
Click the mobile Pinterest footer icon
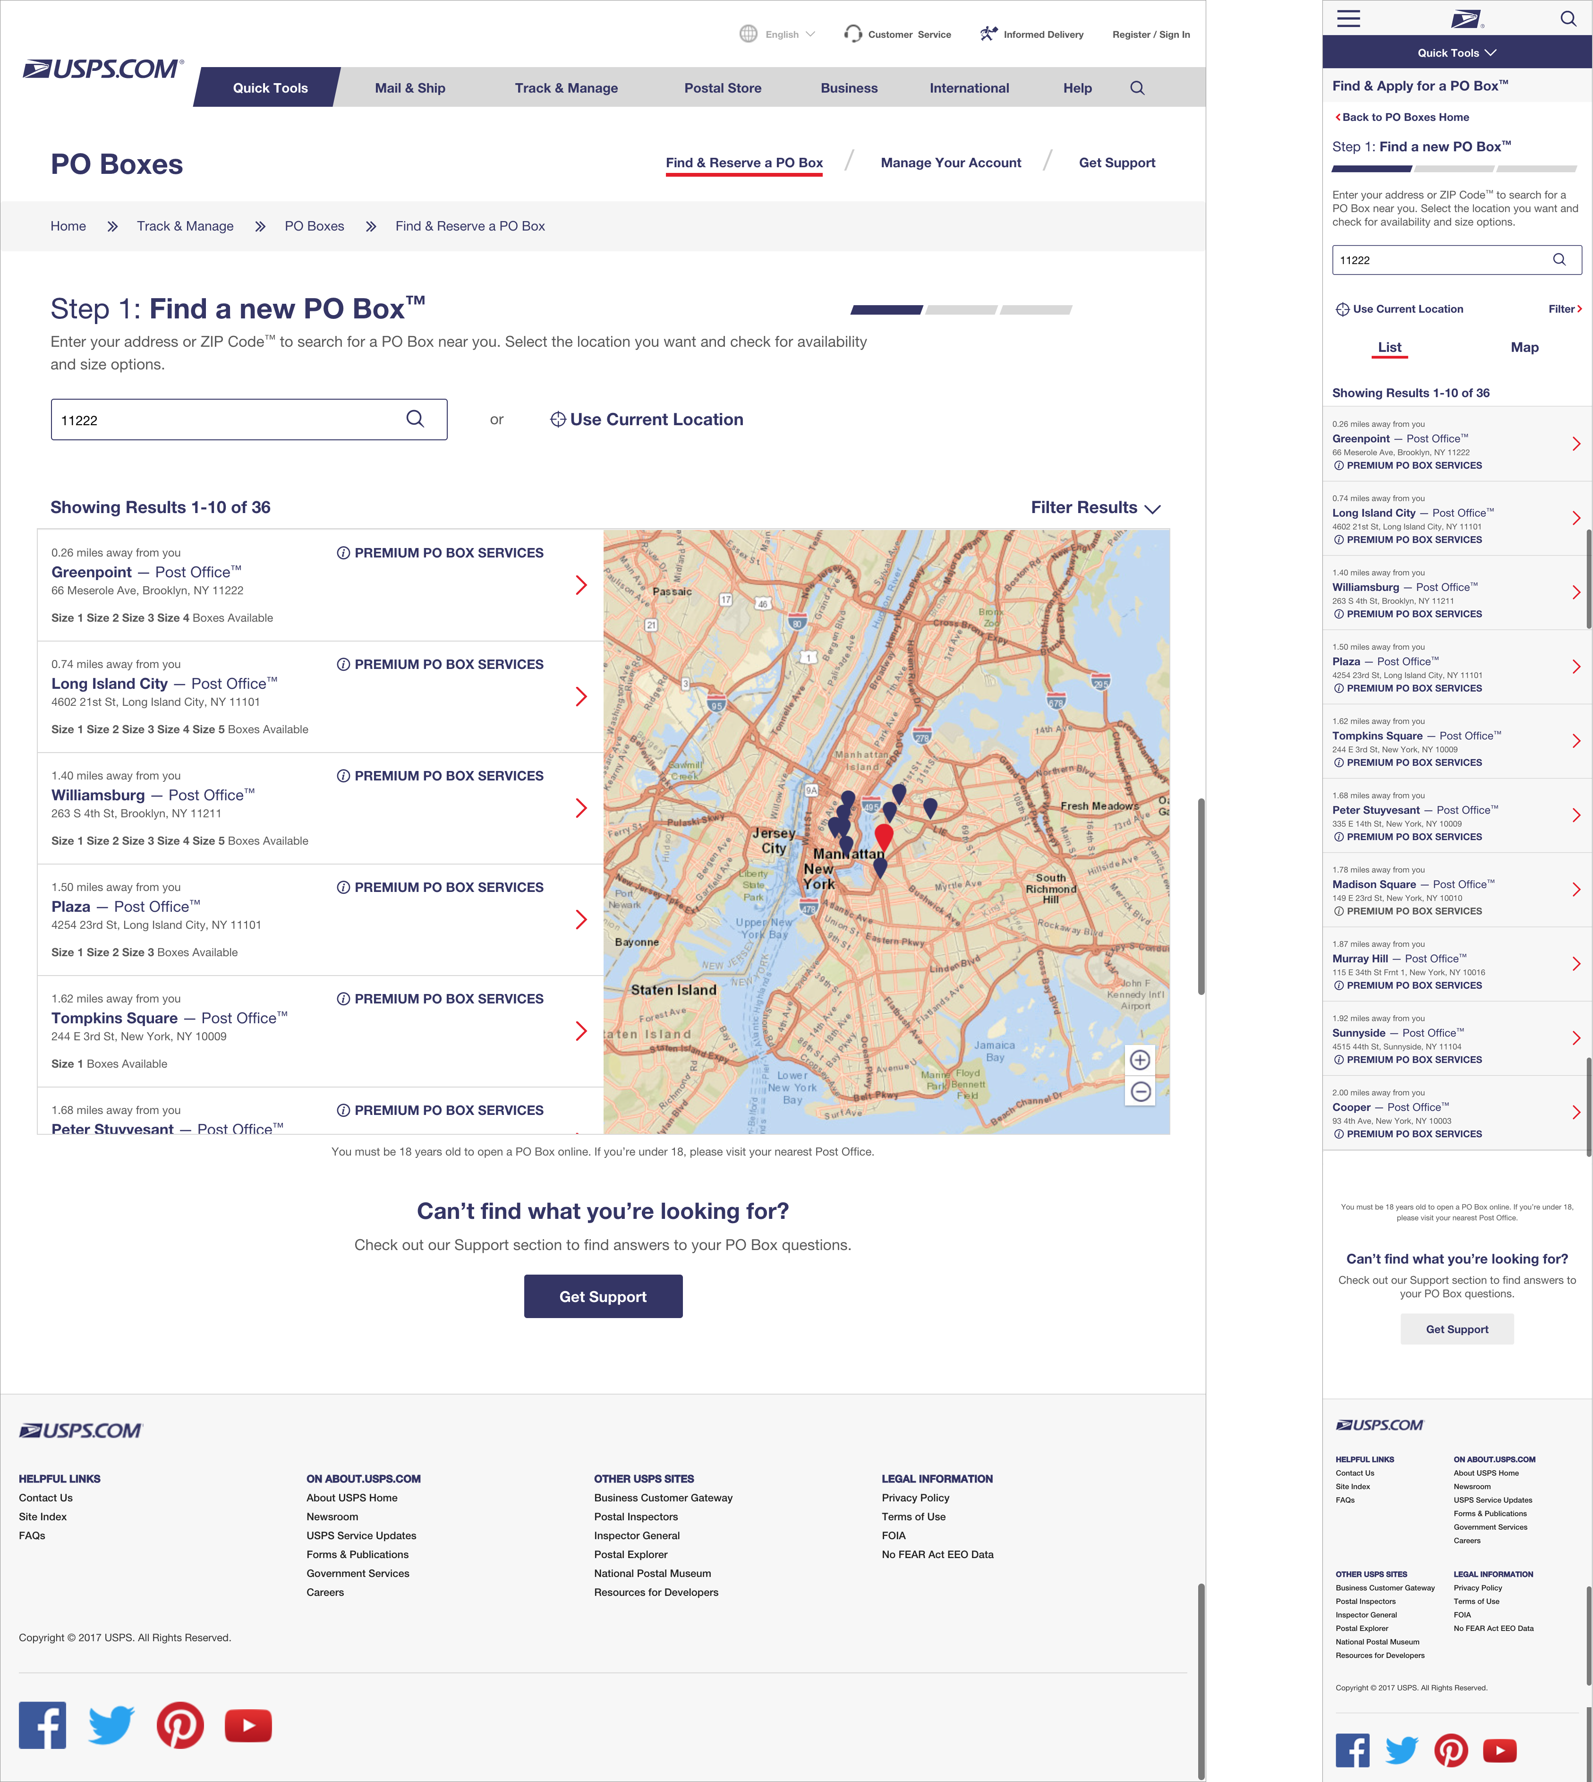(1451, 1750)
